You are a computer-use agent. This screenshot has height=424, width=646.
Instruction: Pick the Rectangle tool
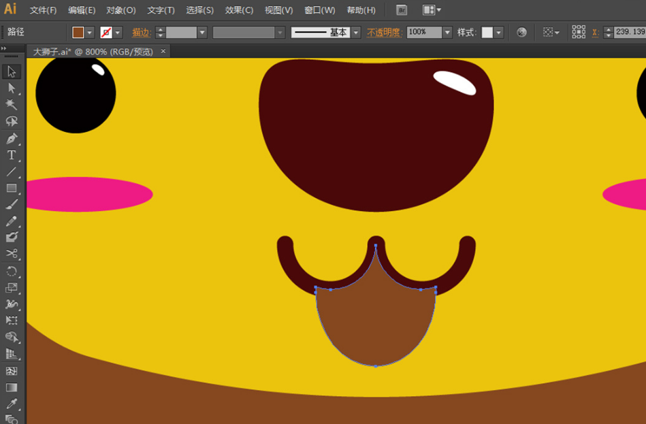coord(12,189)
